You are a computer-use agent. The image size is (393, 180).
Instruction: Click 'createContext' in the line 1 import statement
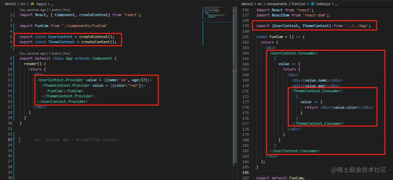pyautogui.click(x=94, y=15)
